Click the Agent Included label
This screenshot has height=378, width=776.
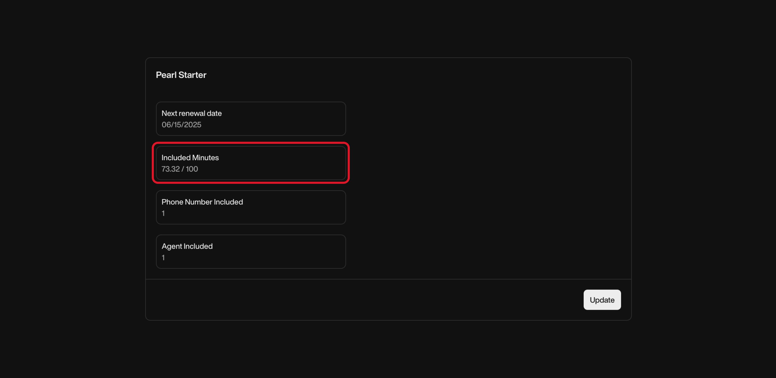click(187, 246)
